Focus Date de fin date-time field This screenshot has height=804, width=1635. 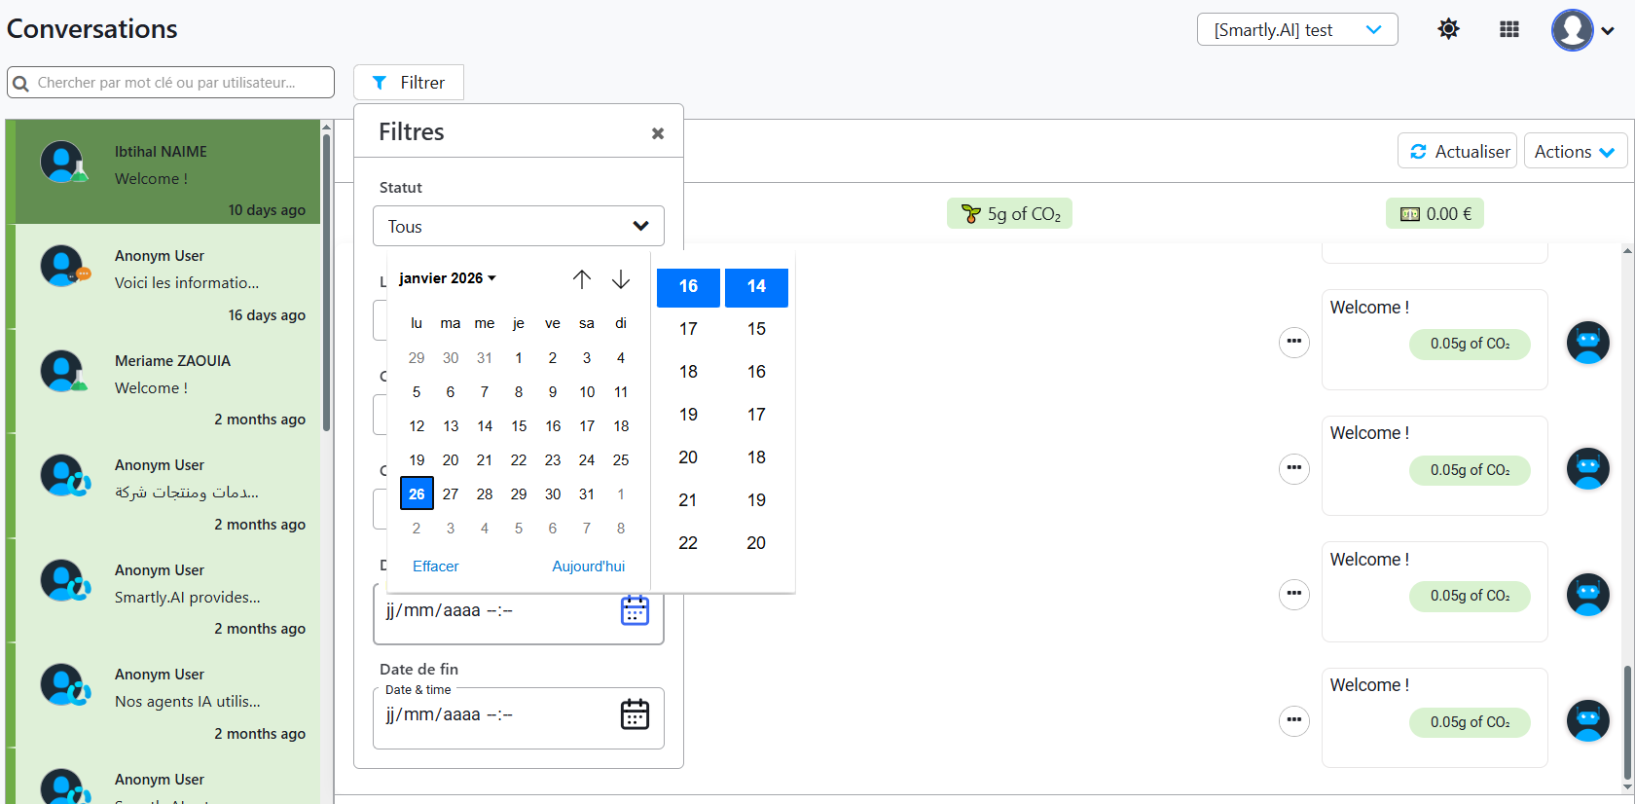point(519,718)
